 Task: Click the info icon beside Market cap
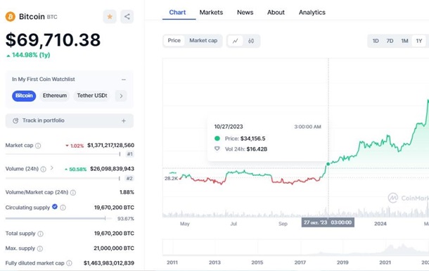[38, 146]
